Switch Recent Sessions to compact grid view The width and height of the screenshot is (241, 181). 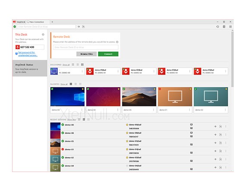tap(88, 119)
